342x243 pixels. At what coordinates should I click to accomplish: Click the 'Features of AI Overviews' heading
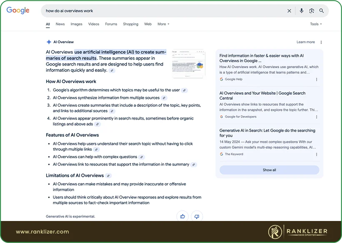(72, 135)
